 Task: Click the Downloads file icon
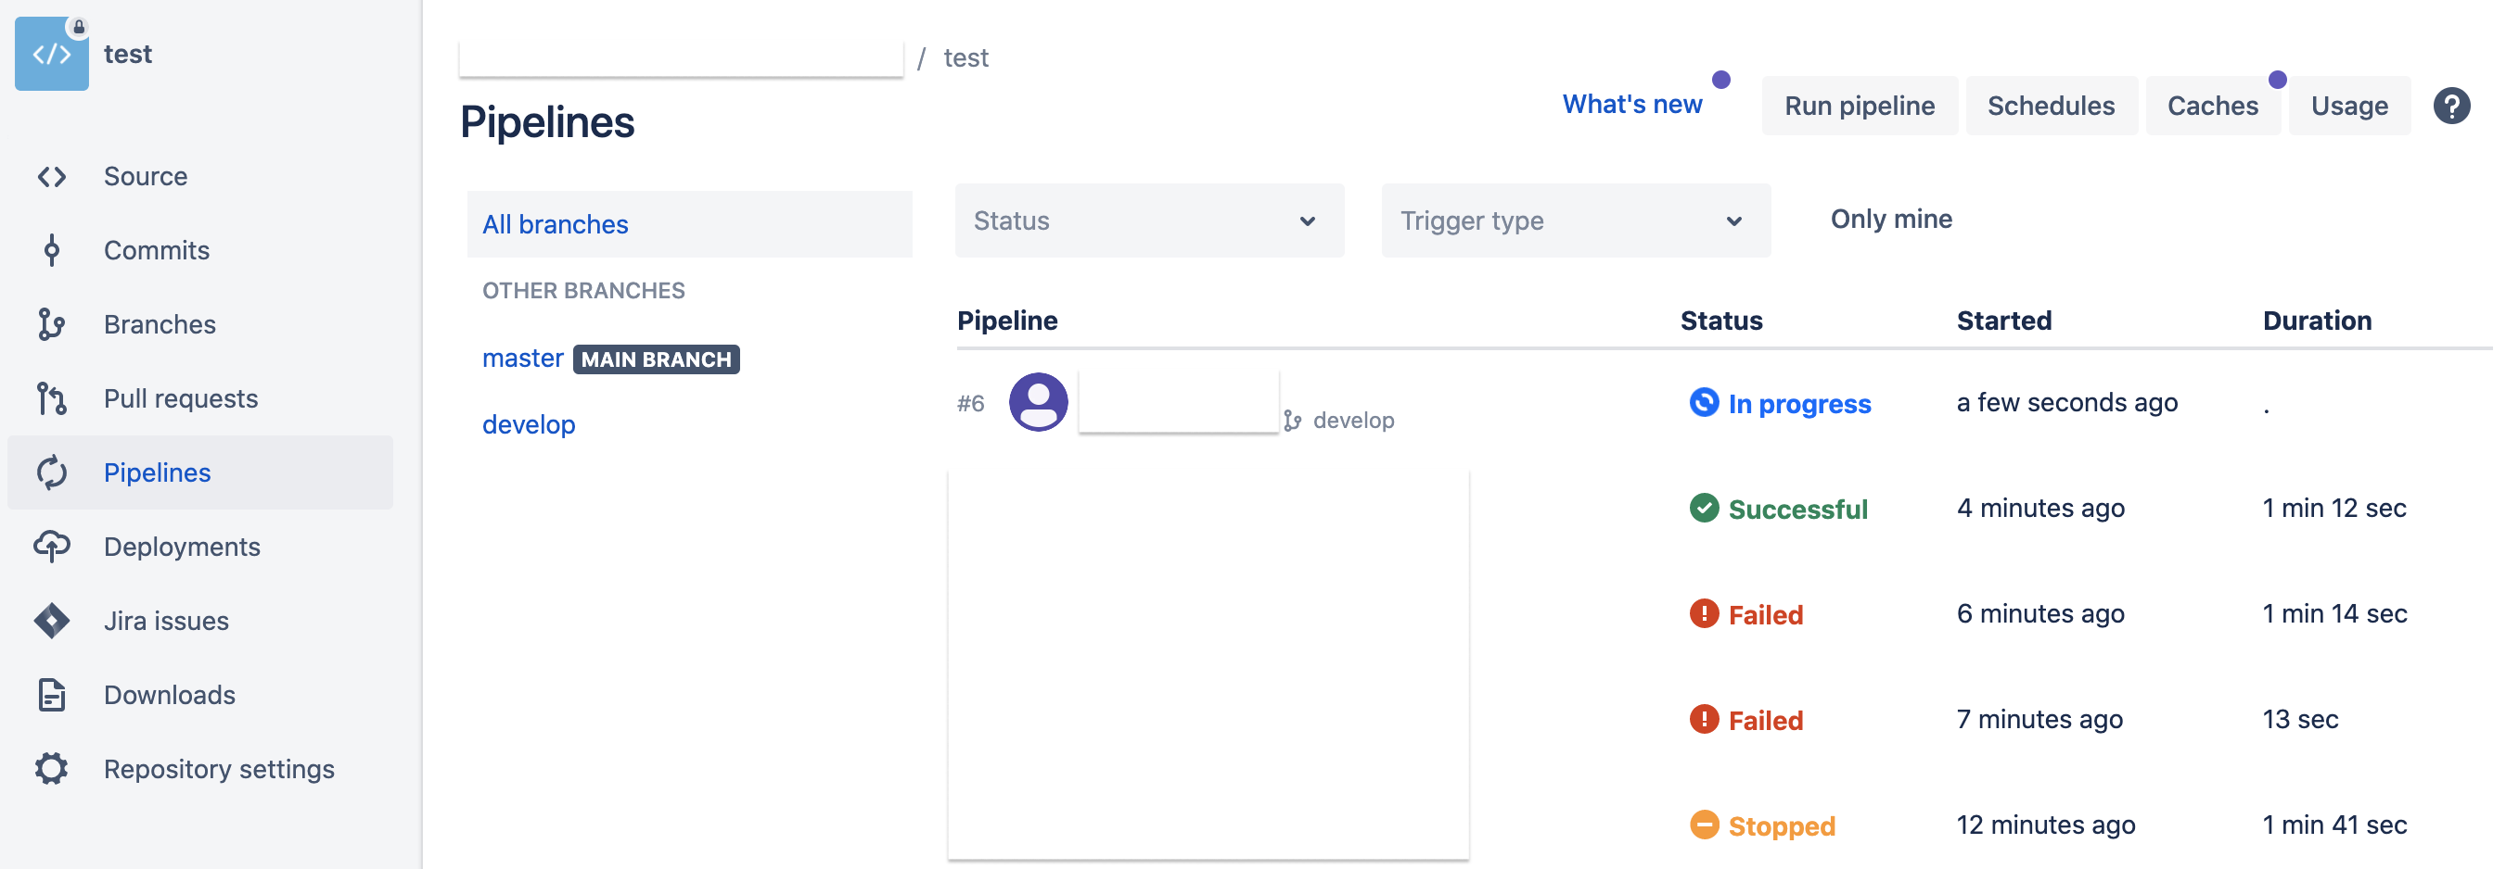[x=52, y=695]
